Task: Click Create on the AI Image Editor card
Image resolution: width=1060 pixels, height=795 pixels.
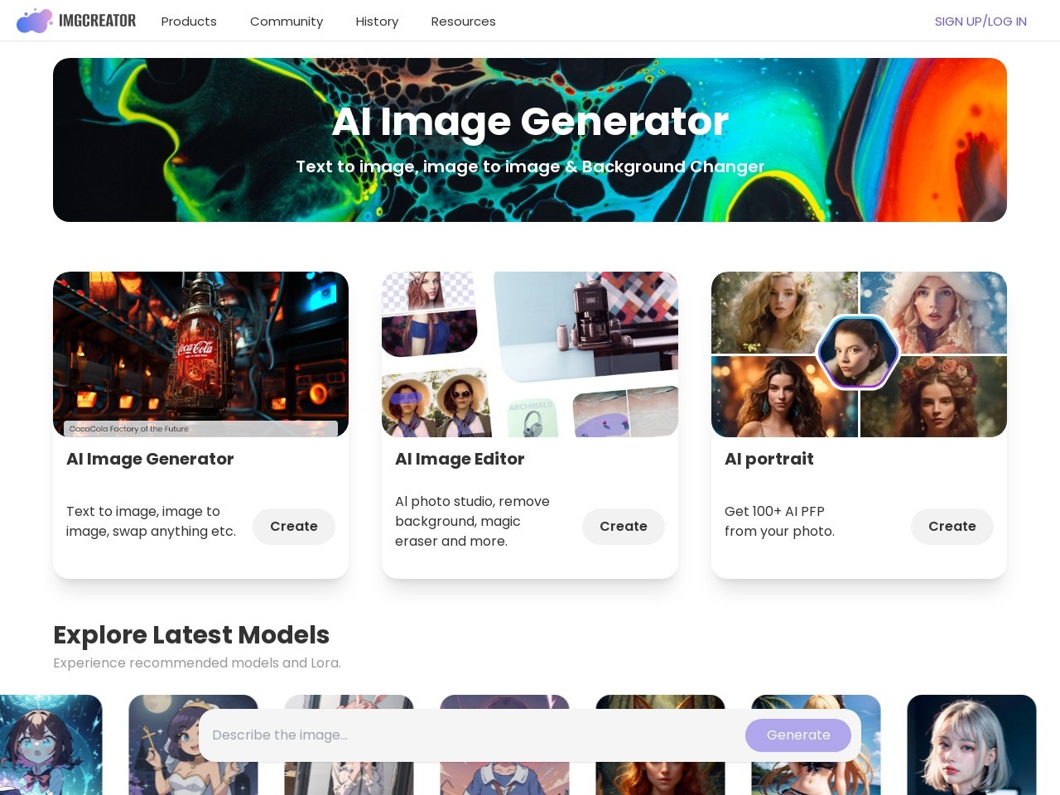Action: point(624,527)
